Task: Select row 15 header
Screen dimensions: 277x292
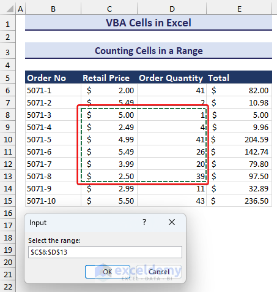Action: point(8,201)
